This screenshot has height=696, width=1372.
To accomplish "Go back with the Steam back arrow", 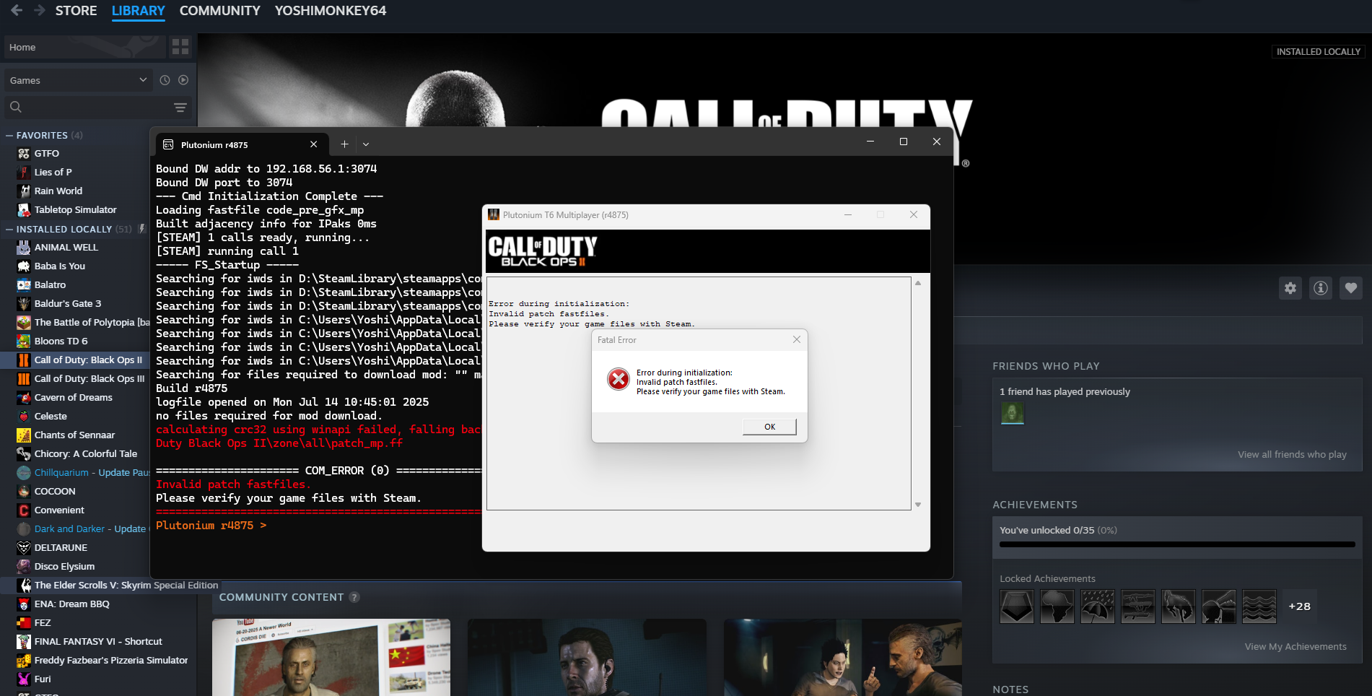I will [x=17, y=10].
